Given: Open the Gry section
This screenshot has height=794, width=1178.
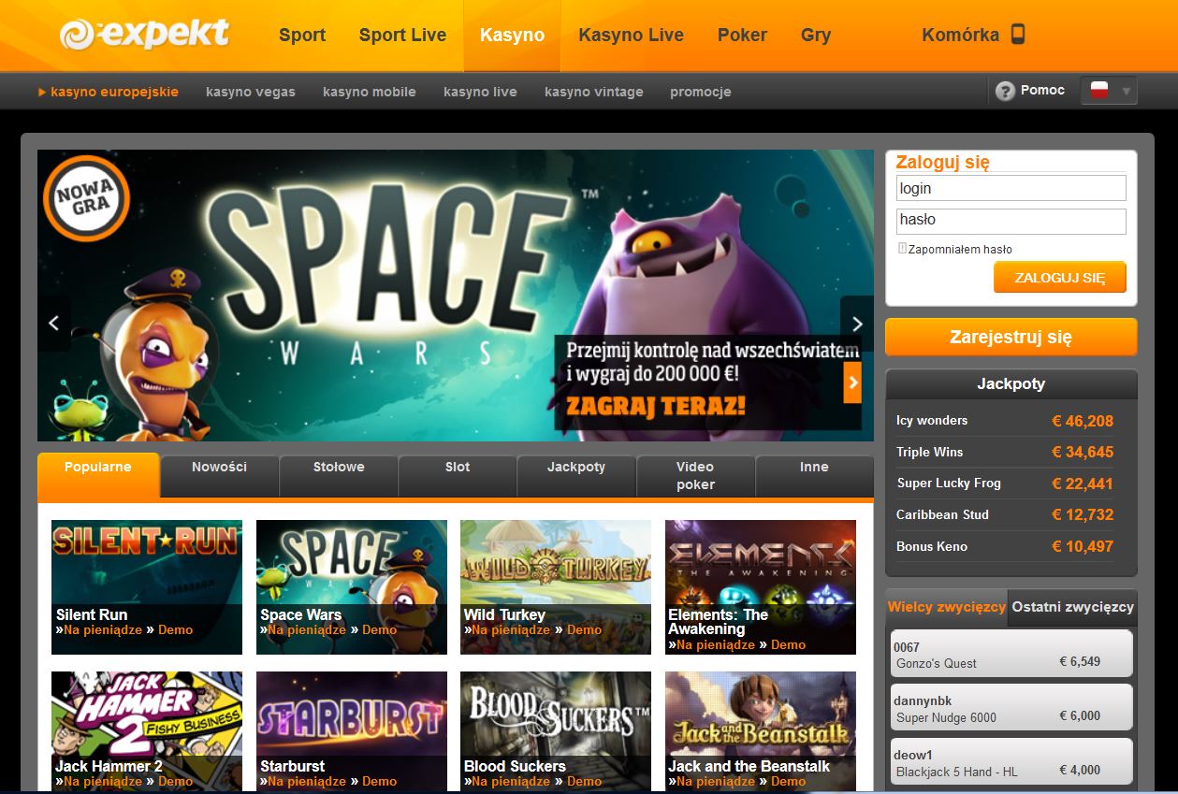Looking at the screenshot, I should click(x=816, y=36).
